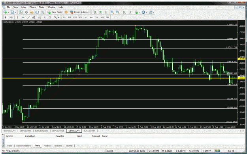Switch chart type to Bar Chart
Screen dimensions: 247x154
coord(95,12)
